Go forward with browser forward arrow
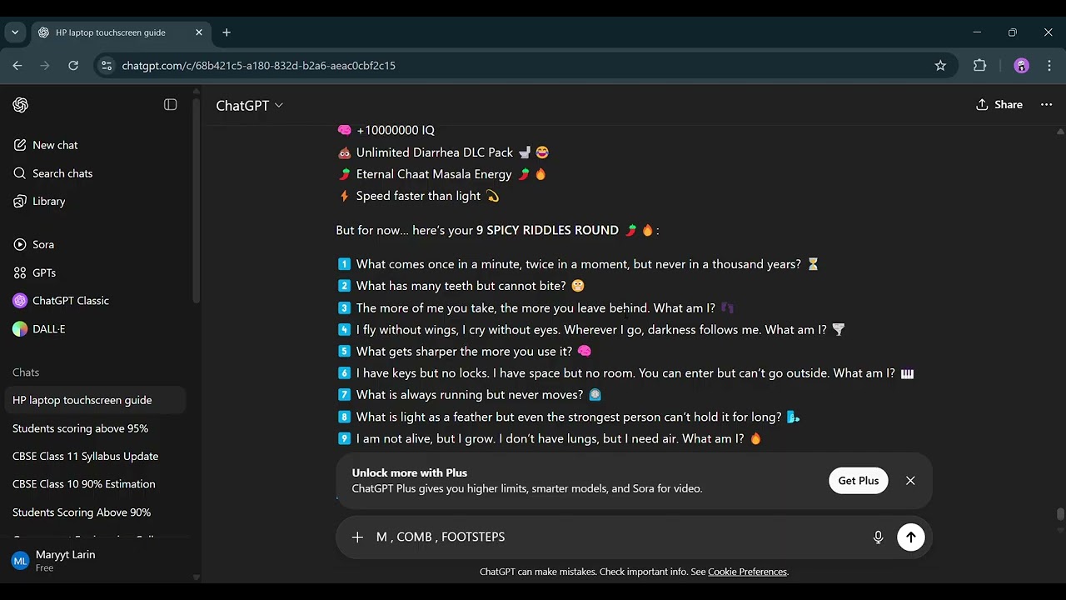 pyautogui.click(x=45, y=65)
